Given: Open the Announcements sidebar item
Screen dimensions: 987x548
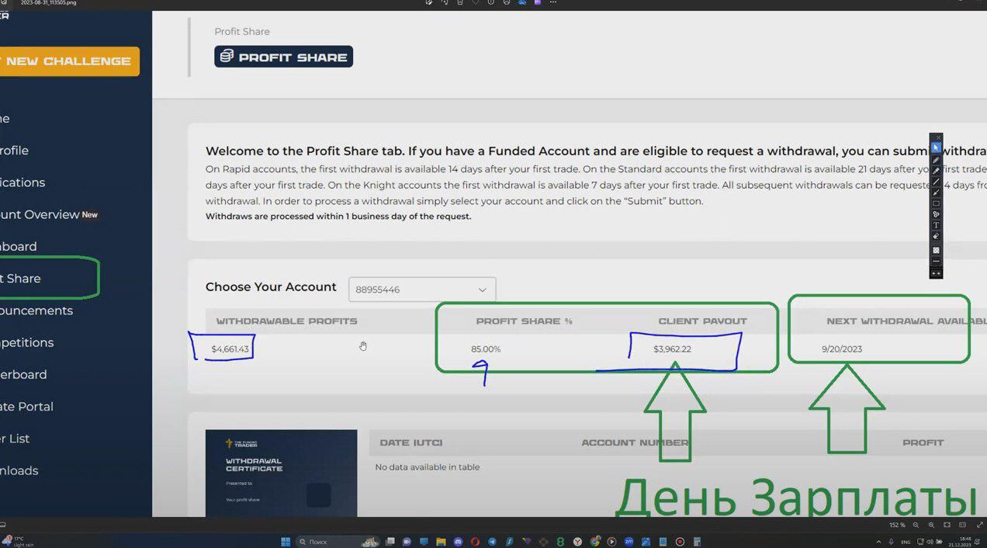Looking at the screenshot, I should pos(36,310).
